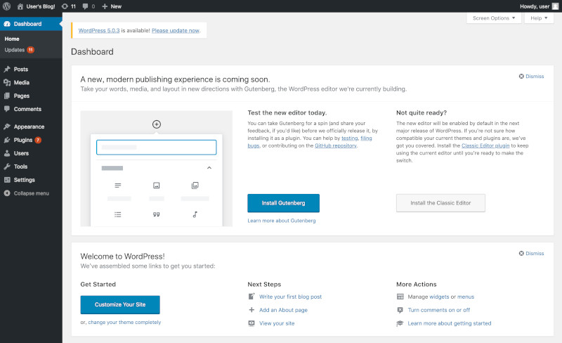Click the Posts pushpin icon in sidebar

pos(7,70)
